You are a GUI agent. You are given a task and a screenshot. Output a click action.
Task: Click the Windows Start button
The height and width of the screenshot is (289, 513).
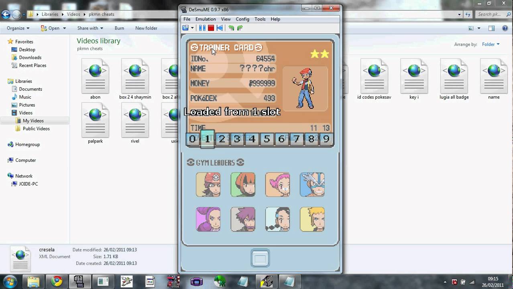[x=10, y=281]
